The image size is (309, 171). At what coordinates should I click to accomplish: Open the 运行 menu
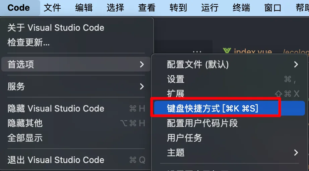[x=210, y=8]
